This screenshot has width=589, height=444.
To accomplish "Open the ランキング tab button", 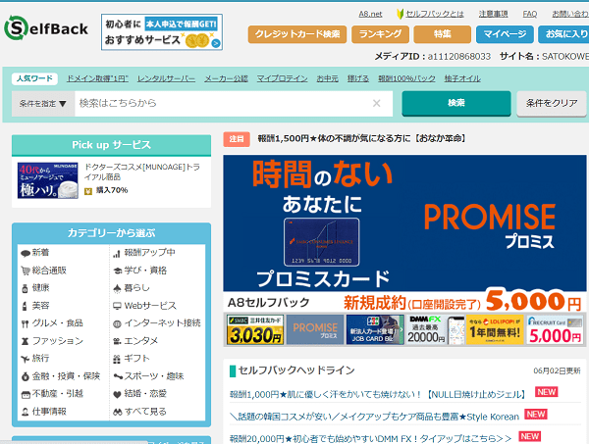I will tap(380, 34).
